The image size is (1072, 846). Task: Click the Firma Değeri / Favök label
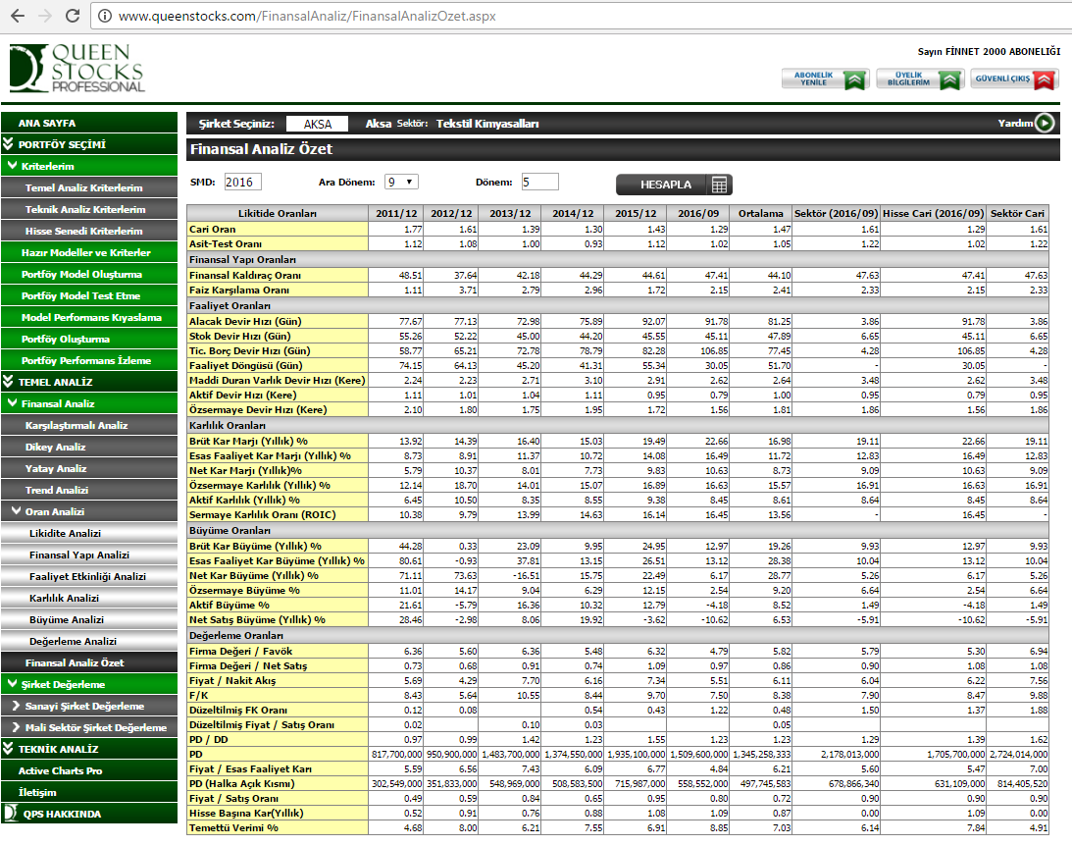pos(278,651)
